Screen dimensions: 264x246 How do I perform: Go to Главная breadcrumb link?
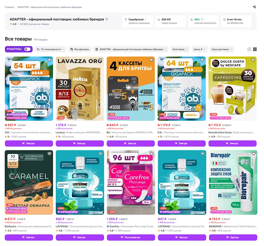[9, 7]
